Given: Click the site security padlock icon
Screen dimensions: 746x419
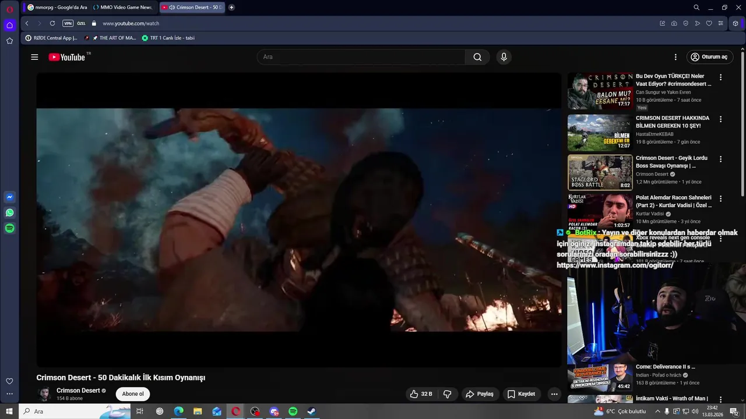Looking at the screenshot, I should (94, 23).
